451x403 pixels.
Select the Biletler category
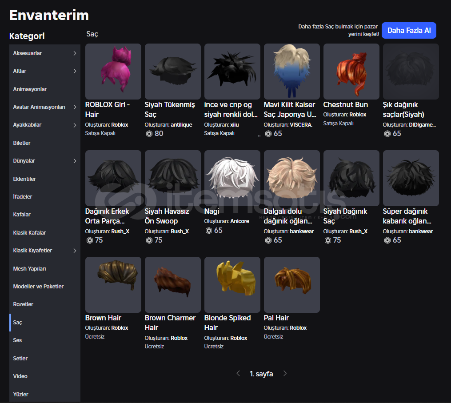pyautogui.click(x=45, y=143)
